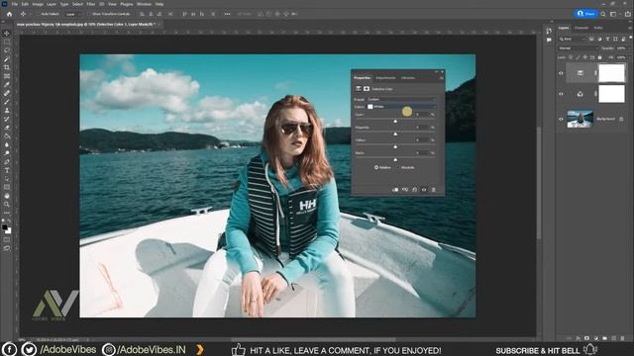Reset adjustment defaults icon in Properties
634x356 pixels.
(x=414, y=190)
